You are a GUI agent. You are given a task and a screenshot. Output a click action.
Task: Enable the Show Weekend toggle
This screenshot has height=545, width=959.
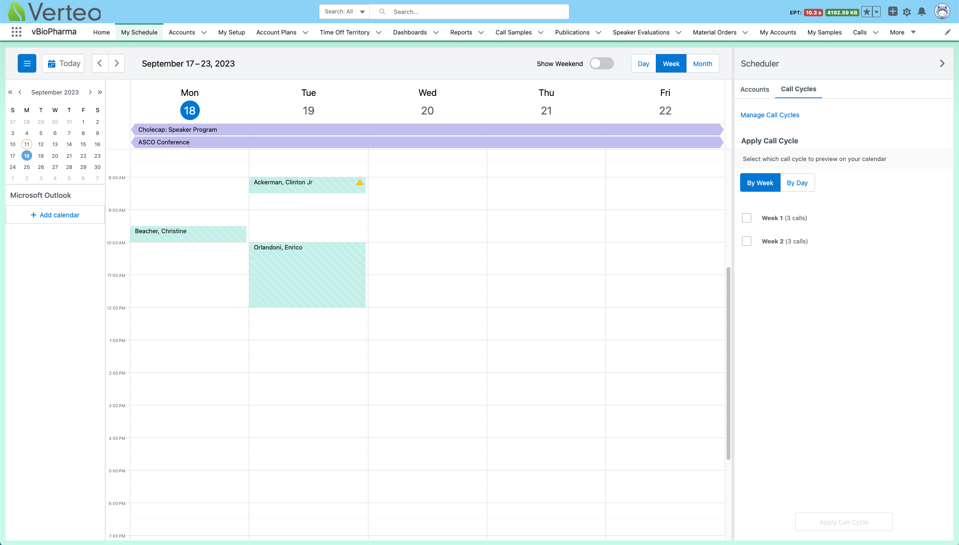pyautogui.click(x=601, y=63)
